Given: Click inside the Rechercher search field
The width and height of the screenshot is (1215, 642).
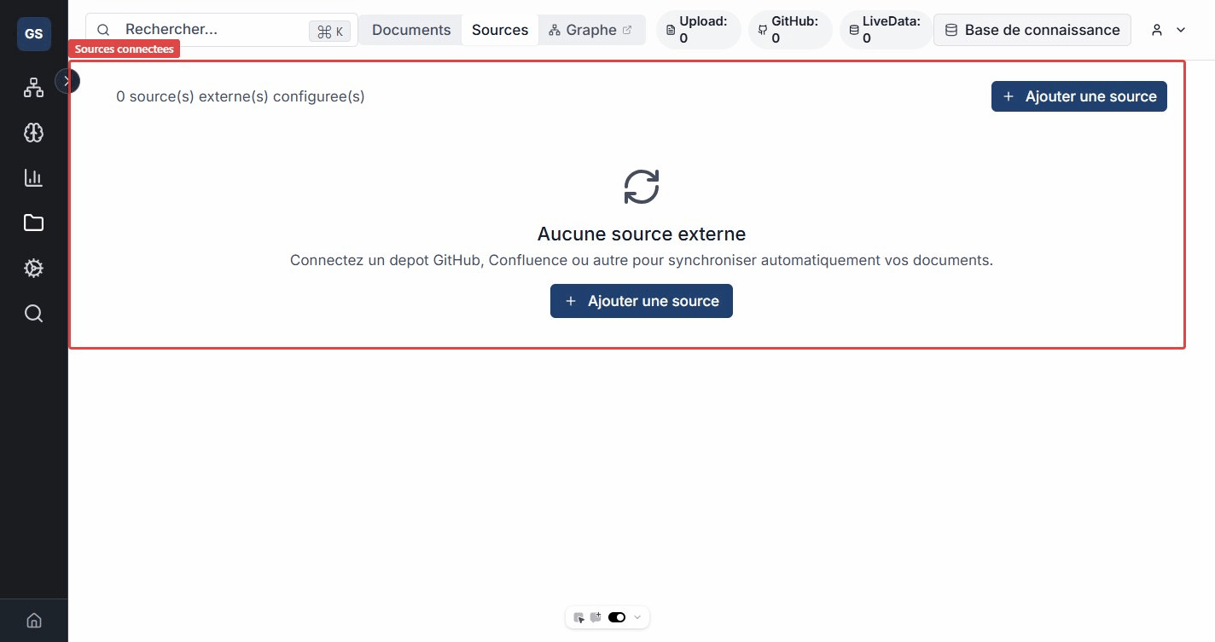Looking at the screenshot, I should (188, 29).
